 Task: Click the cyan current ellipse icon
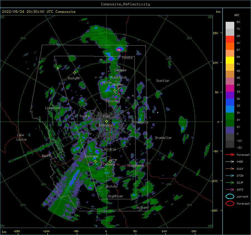tap(230, 196)
